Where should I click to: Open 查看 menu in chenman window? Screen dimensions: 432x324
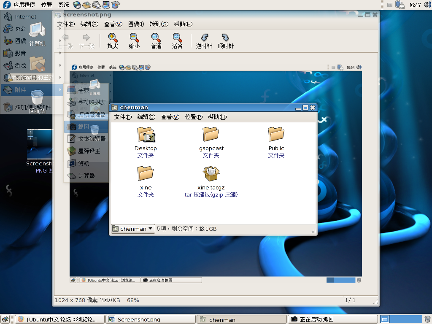coord(170,117)
